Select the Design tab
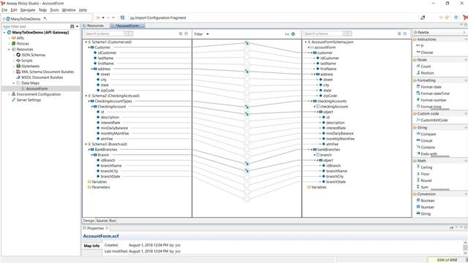468x263 pixels. coord(88,221)
